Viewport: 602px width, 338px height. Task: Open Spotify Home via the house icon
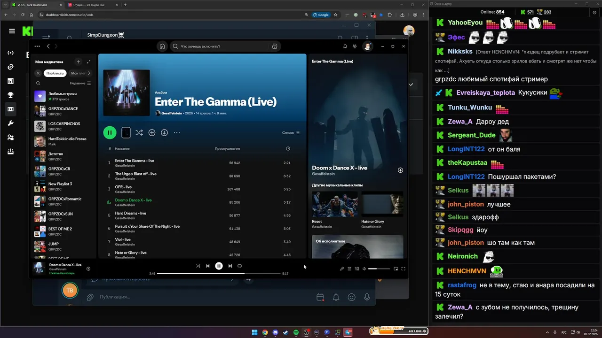pyautogui.click(x=162, y=46)
